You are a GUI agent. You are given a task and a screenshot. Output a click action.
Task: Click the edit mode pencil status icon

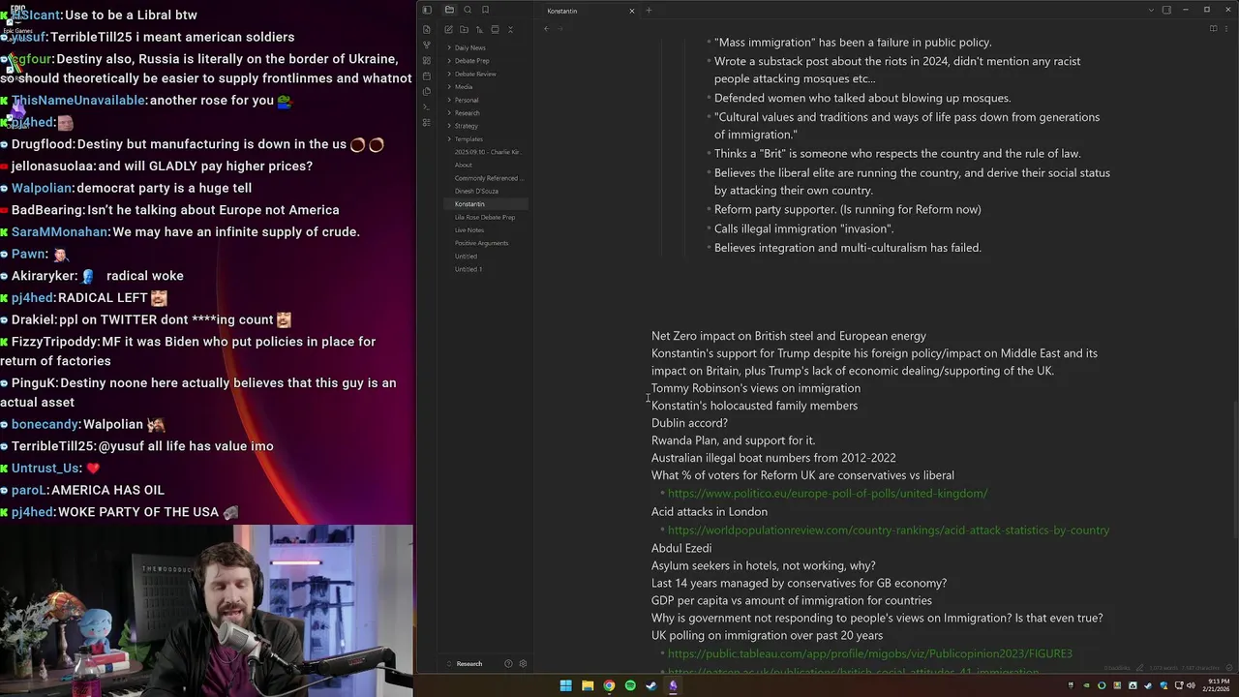pyautogui.click(x=1140, y=668)
